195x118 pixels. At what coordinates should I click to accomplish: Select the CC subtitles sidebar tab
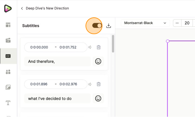8,56
